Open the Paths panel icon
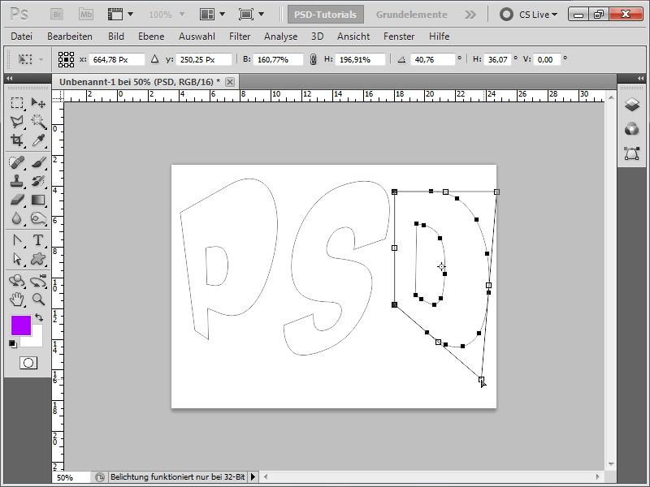Screen dimensions: 650x487 pyautogui.click(x=632, y=153)
